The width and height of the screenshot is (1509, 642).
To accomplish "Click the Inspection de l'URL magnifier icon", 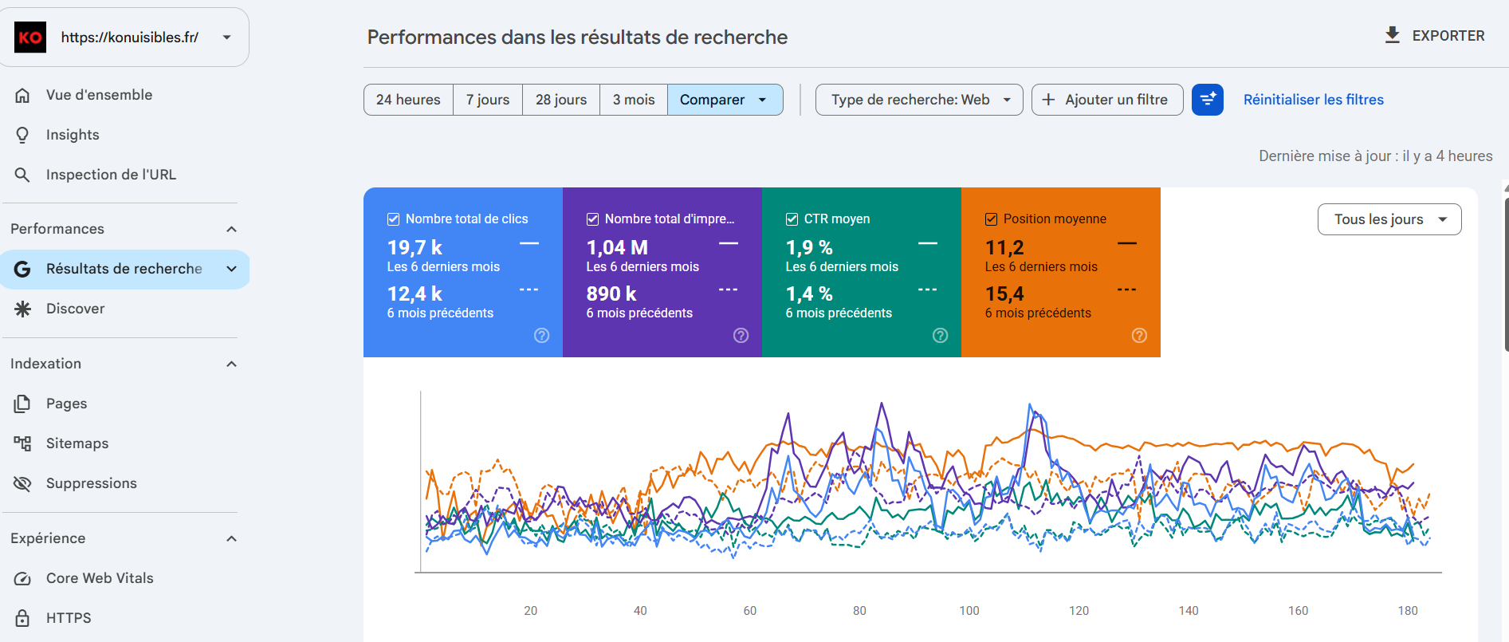I will (22, 175).
